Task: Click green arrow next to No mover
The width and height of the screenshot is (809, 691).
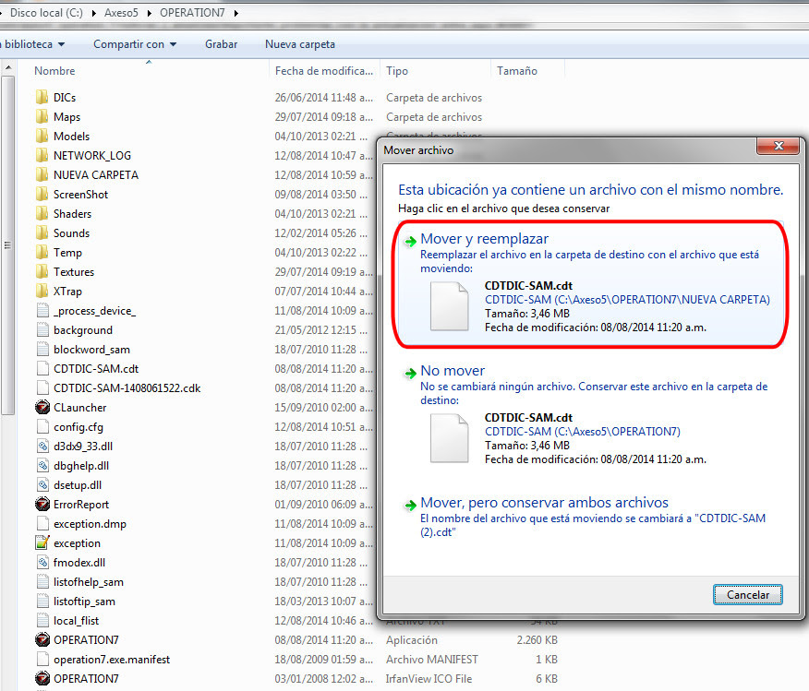Action: [x=410, y=374]
